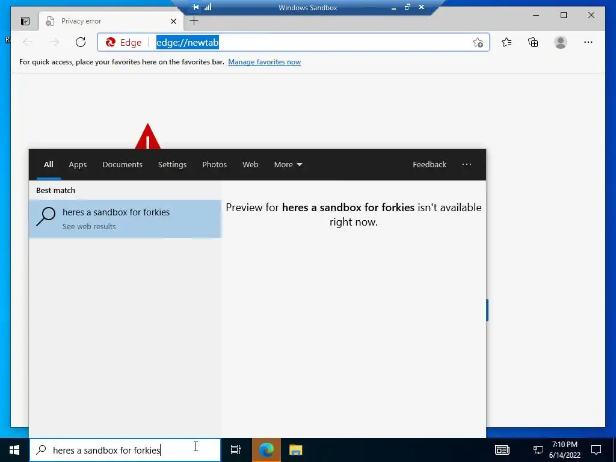
Task: Click the network status tray icon
Action: tap(538, 450)
